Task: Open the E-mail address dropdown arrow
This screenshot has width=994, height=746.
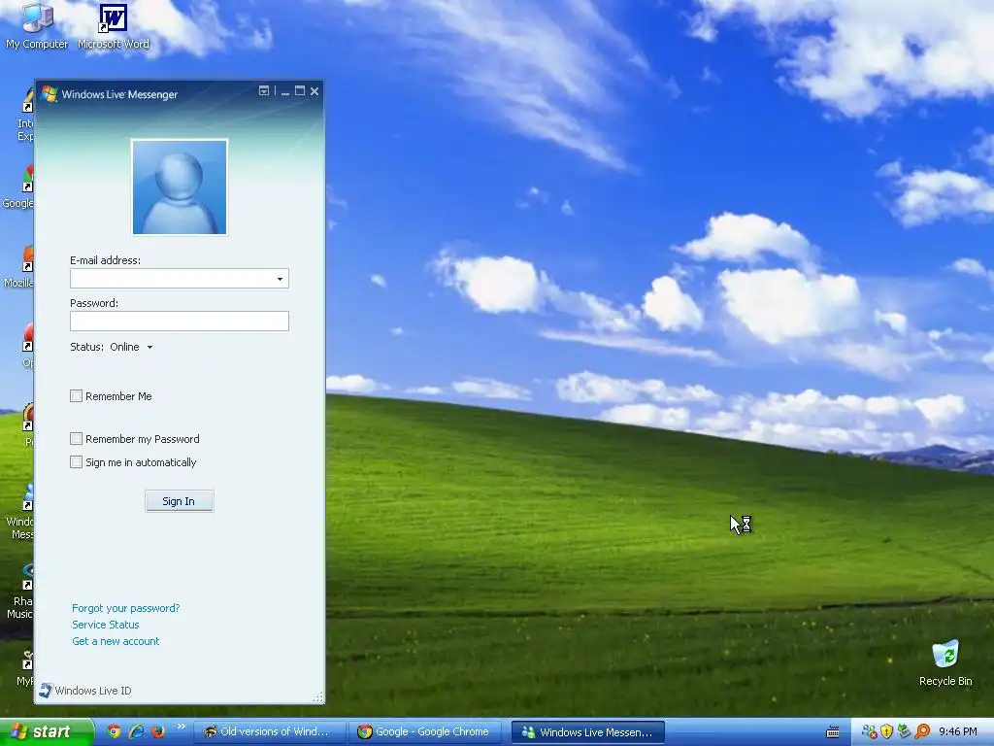Action: pyautogui.click(x=280, y=279)
